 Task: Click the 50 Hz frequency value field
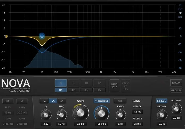[x=61, y=124]
